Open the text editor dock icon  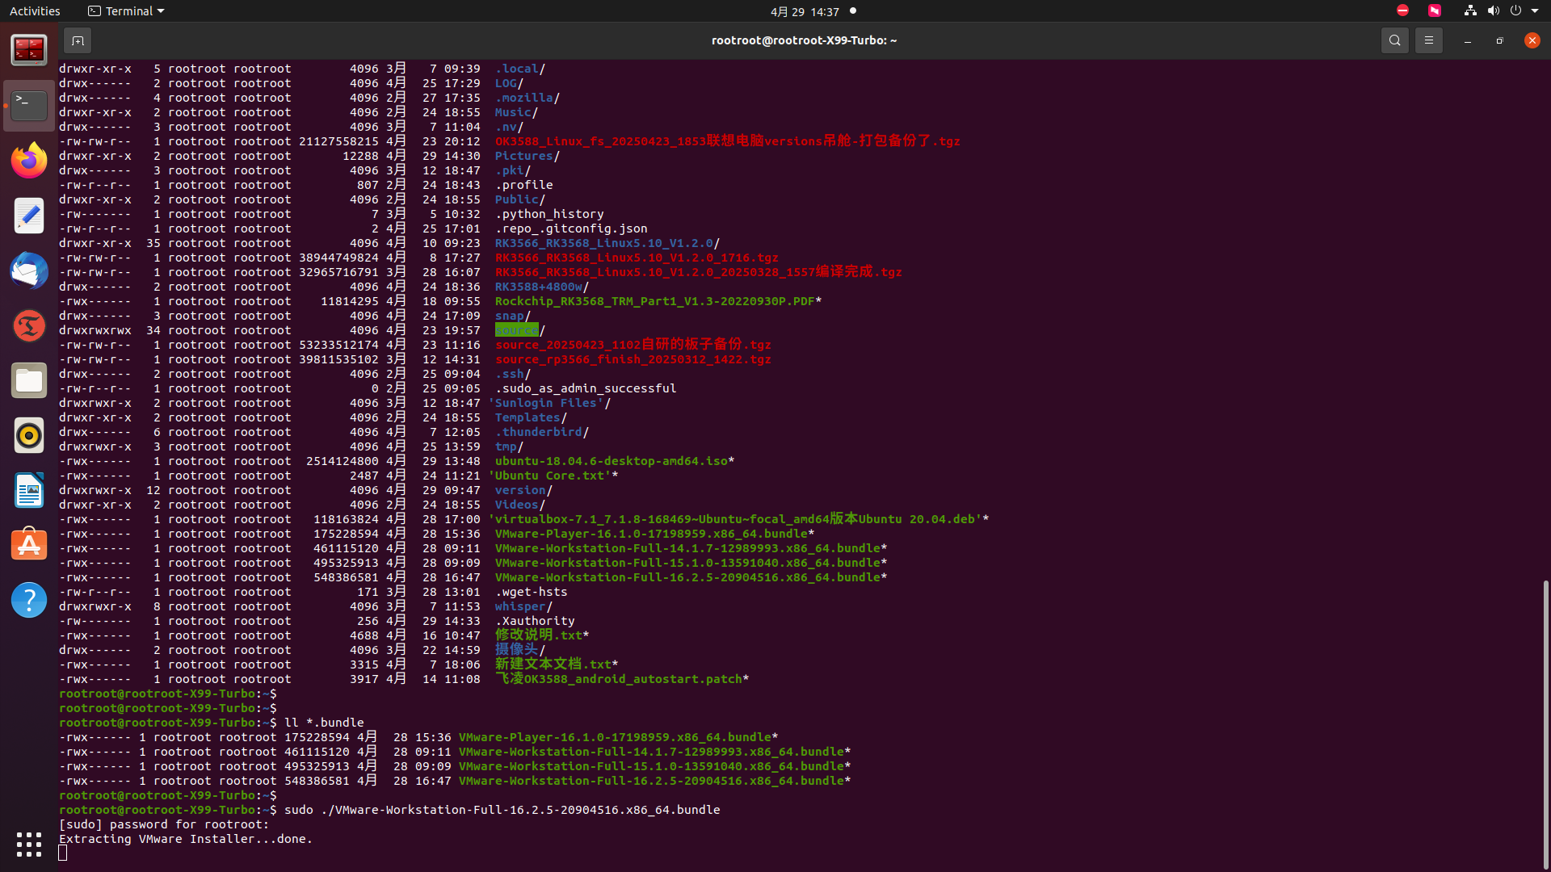click(x=29, y=216)
